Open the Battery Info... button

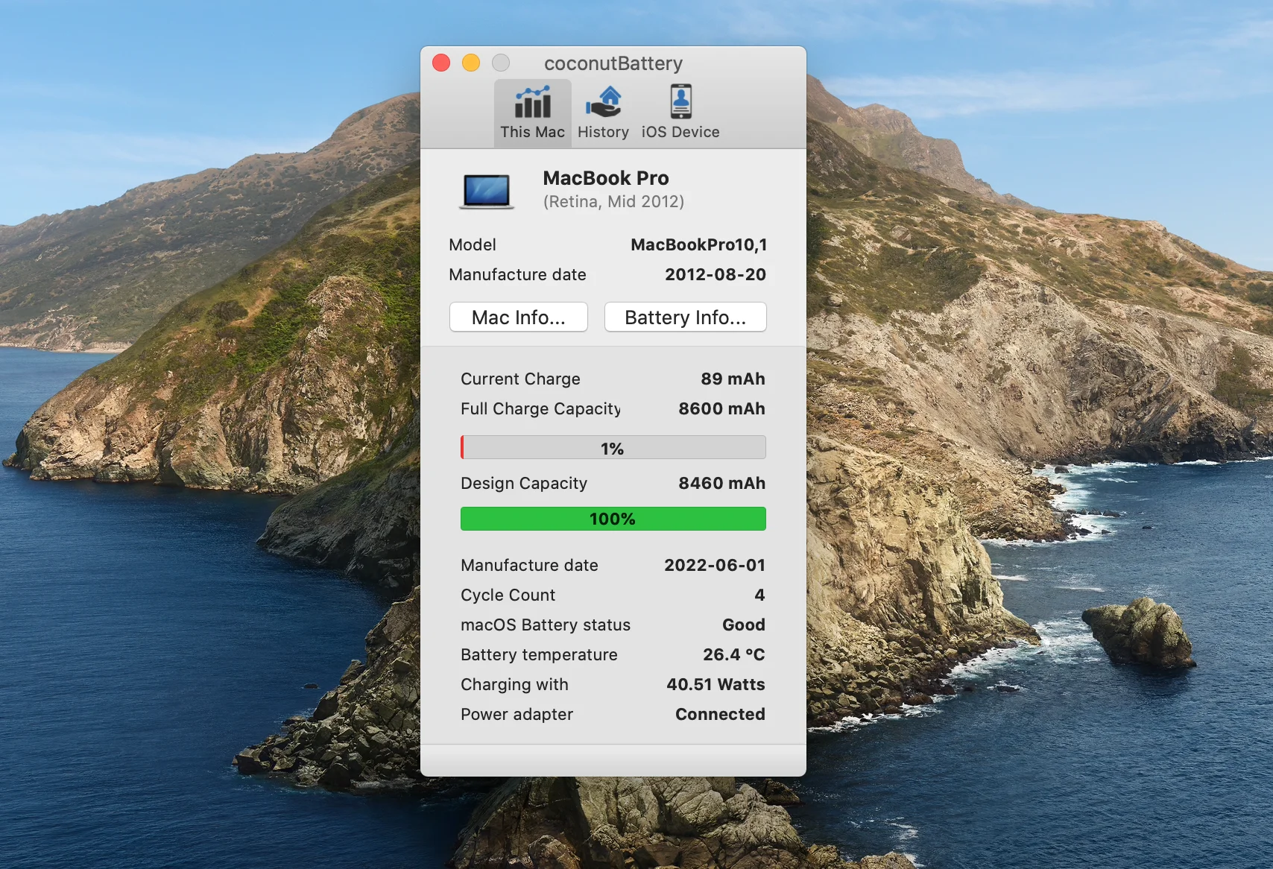tap(685, 317)
